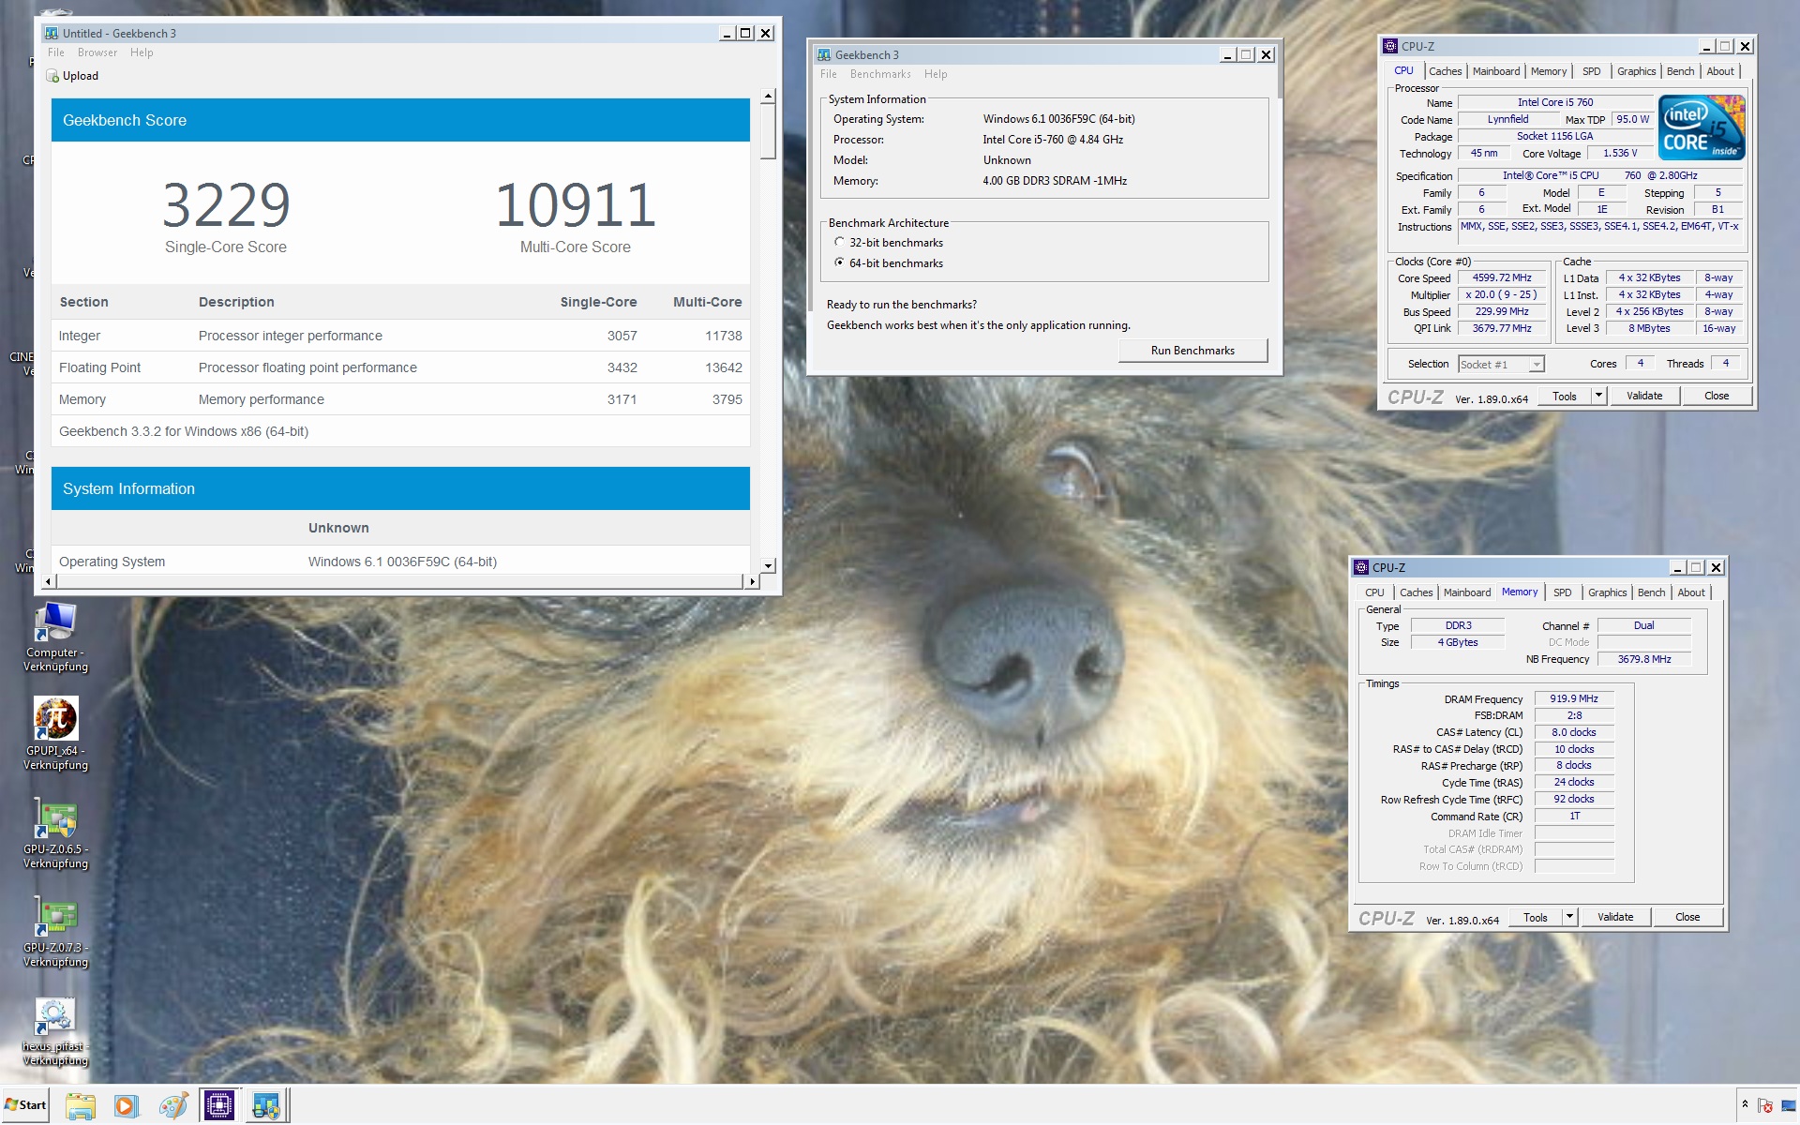The width and height of the screenshot is (1800, 1125).
Task: Switch to SPD tab in top CPU-Z
Action: [x=1592, y=71]
